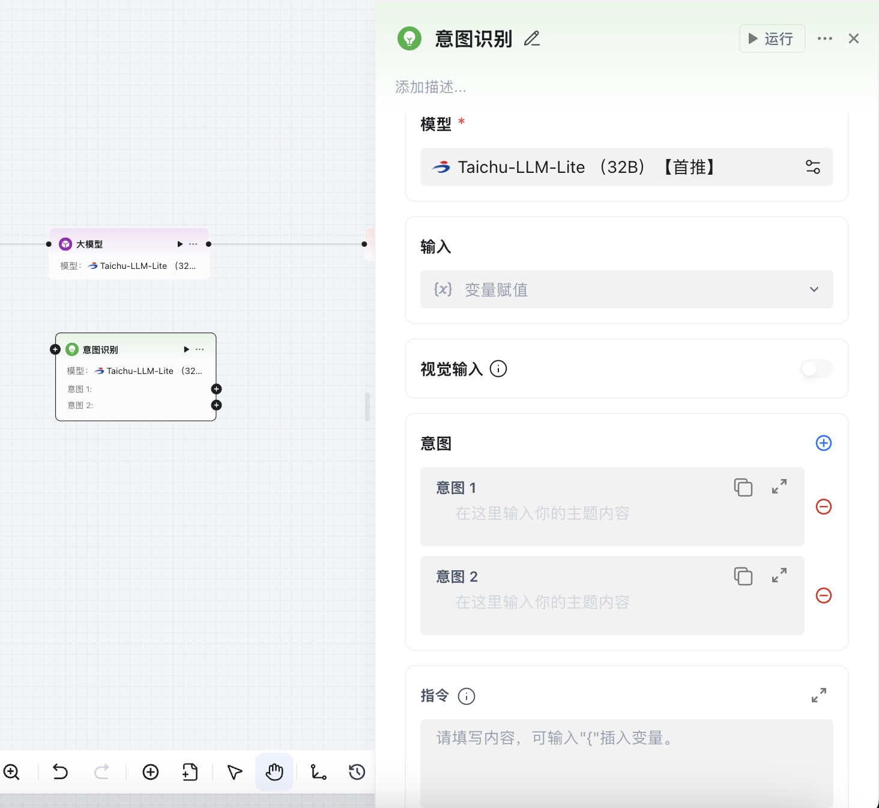Toggle the 视觉输入 switch
Image resolution: width=879 pixels, height=808 pixels.
[816, 369]
